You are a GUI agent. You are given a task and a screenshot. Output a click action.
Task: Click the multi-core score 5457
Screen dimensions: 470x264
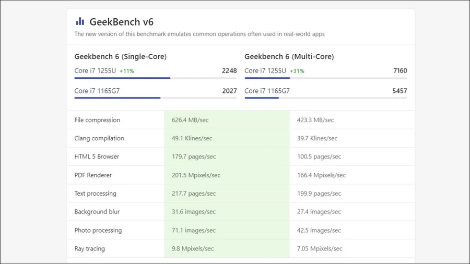click(x=399, y=91)
